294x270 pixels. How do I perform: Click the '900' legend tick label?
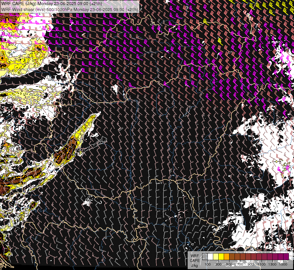251,264
